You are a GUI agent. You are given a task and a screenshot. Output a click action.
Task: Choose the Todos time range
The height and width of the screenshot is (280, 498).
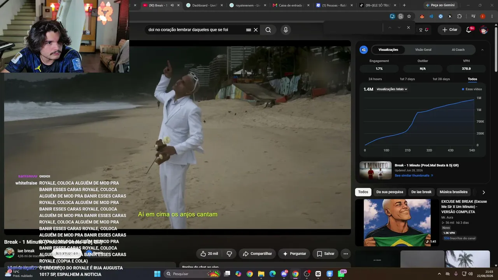pyautogui.click(x=472, y=79)
